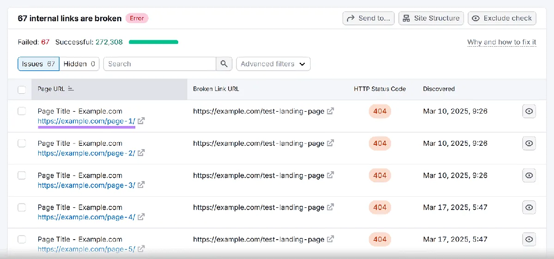Click the Exclude check button
Viewport: 554px width, 259px height.
(502, 18)
